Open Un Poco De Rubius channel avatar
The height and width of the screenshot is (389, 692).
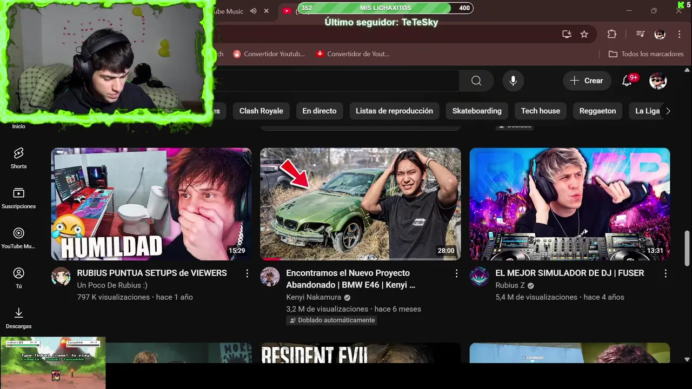[61, 277]
